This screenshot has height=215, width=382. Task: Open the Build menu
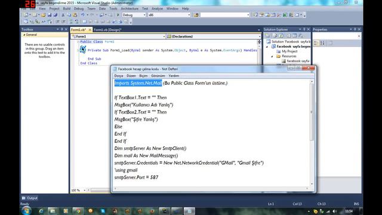pos(66,8)
